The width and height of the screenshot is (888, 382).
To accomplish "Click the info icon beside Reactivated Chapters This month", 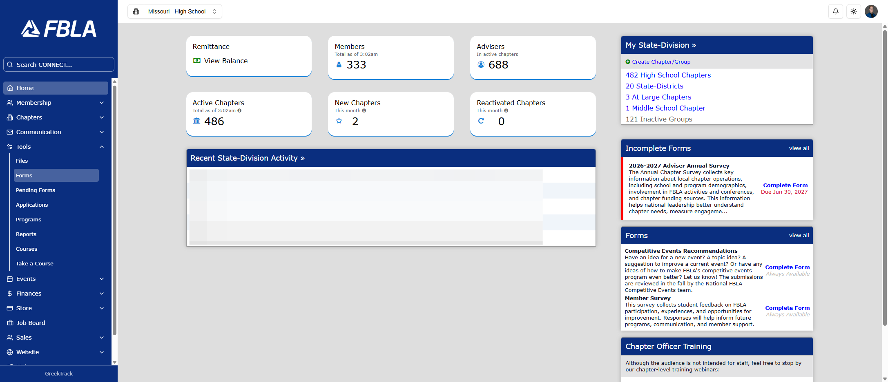I will [x=506, y=110].
